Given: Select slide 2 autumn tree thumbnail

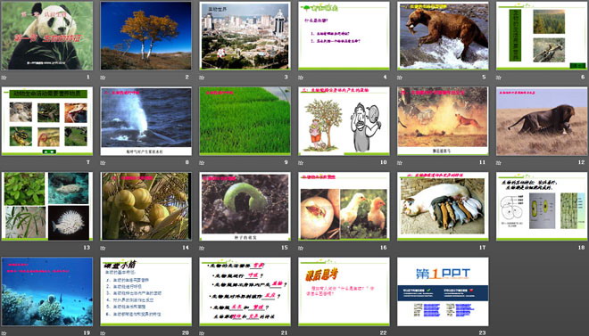Looking at the screenshot, I should coord(145,36).
